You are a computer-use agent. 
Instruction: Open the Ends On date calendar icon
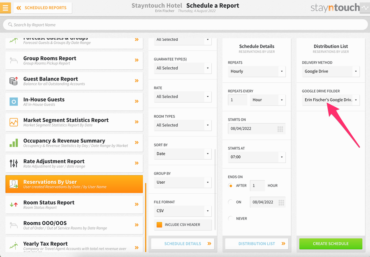click(x=281, y=202)
